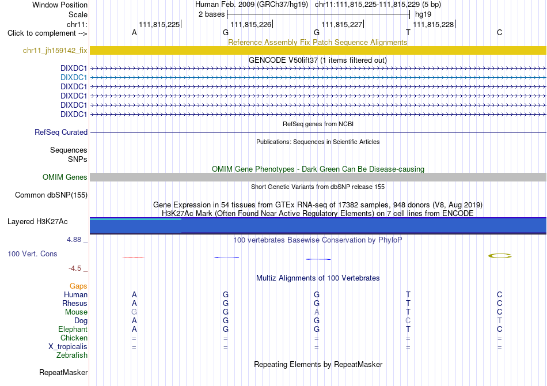
Task: Open the OMIM Gene Phenotypes track title
Action: (x=318, y=169)
